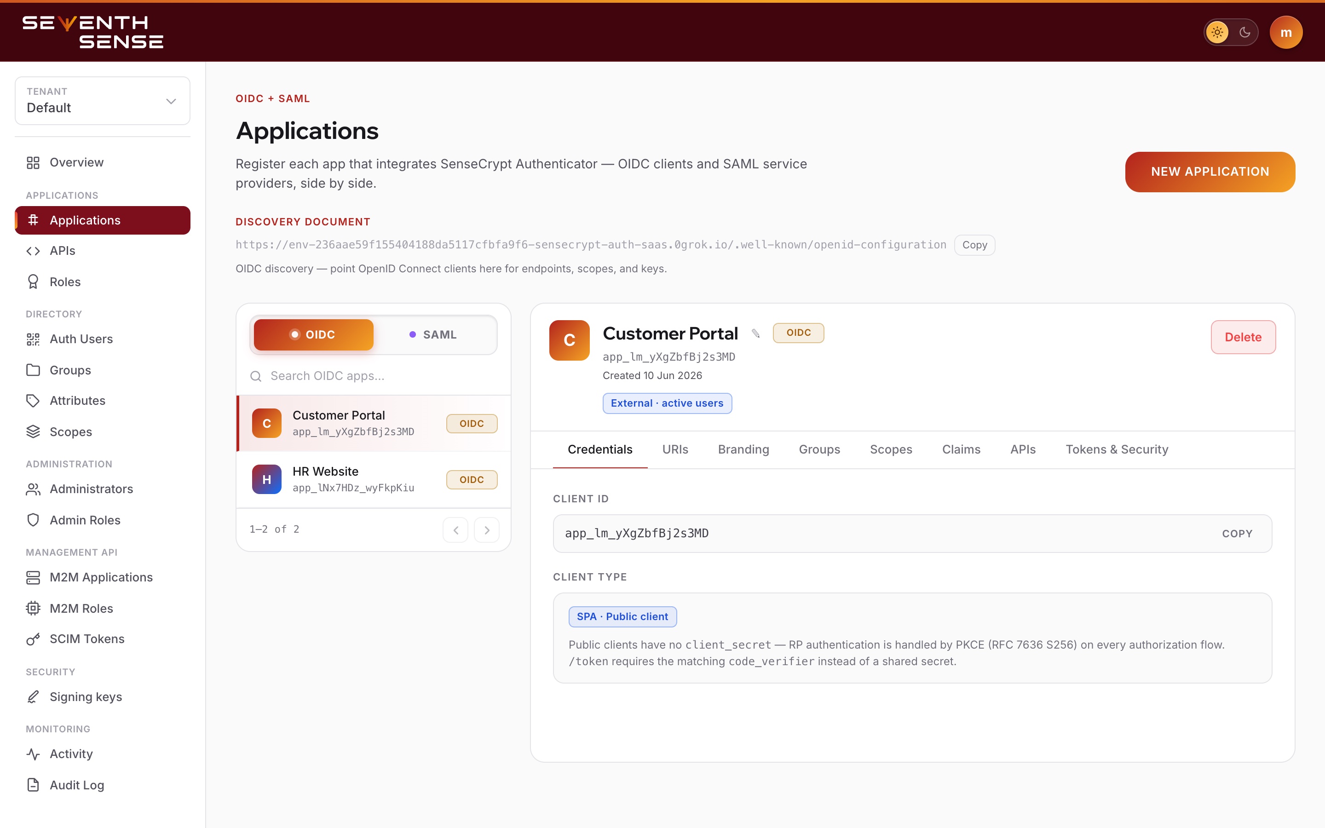Click the OIDC badge on HR Website row
The image size is (1325, 828).
click(x=472, y=480)
